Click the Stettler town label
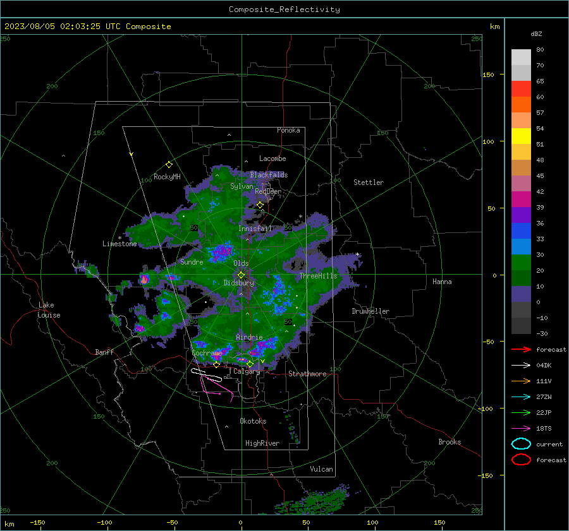Viewport: 569px width, 531px height. (369, 182)
